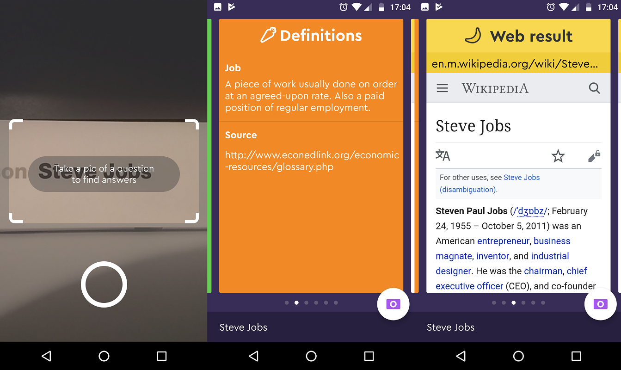Tap the protected-edit pencil icon
The width and height of the screenshot is (621, 370).
click(594, 156)
